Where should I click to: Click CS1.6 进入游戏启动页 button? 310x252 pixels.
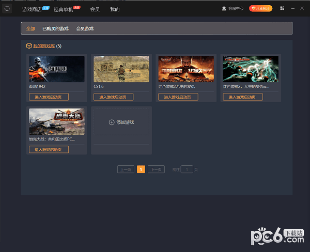pyautogui.click(x=113, y=97)
